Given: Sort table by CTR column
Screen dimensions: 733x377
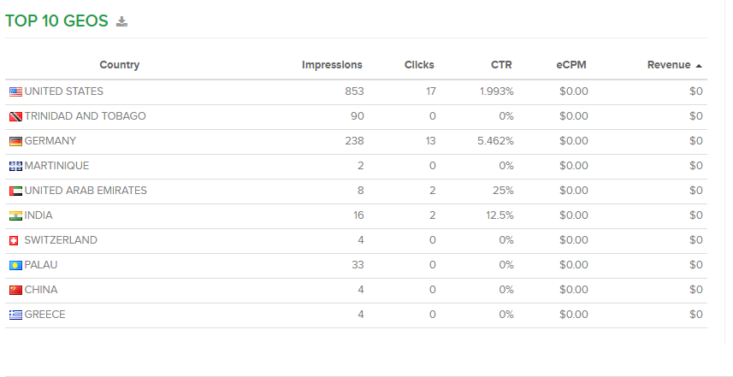Looking at the screenshot, I should pos(501,65).
